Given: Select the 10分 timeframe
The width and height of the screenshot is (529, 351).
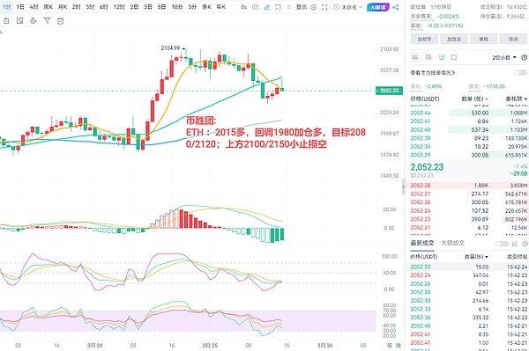Looking at the screenshot, I should (177, 7).
